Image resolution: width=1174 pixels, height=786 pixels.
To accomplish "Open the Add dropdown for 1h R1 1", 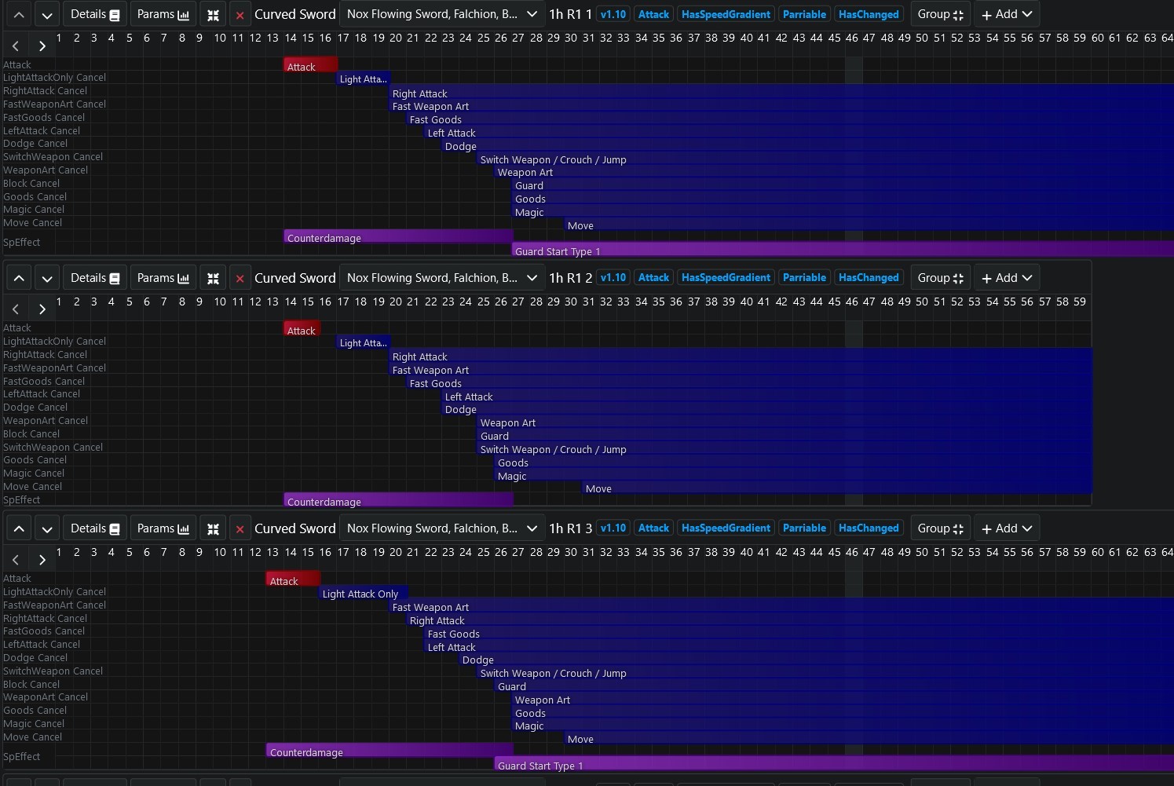I will [1007, 14].
